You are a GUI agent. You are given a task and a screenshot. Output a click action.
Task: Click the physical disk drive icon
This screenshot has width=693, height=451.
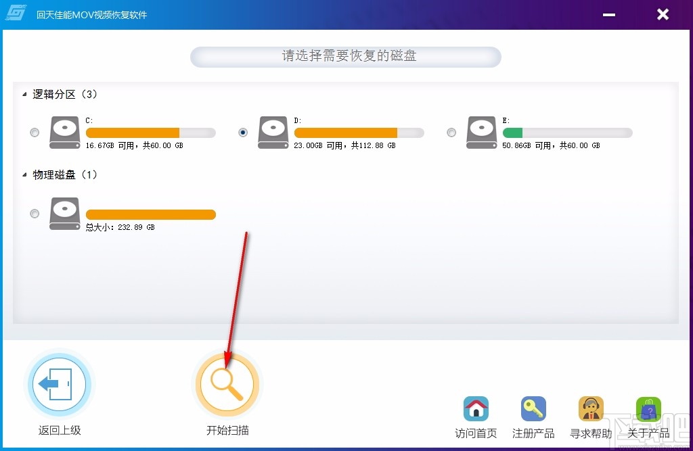click(64, 214)
